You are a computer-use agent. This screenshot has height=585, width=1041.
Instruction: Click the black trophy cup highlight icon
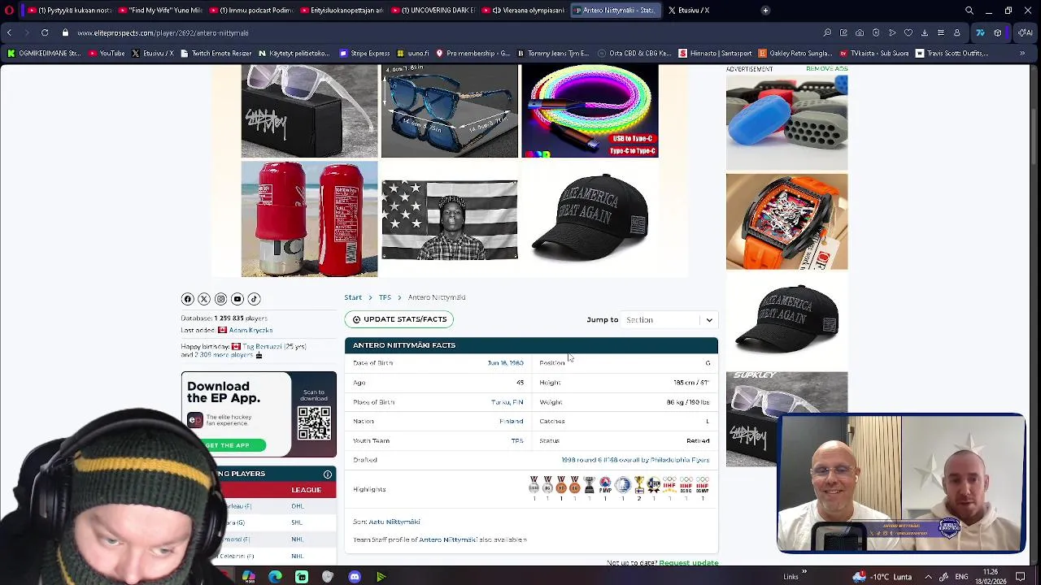590,486
